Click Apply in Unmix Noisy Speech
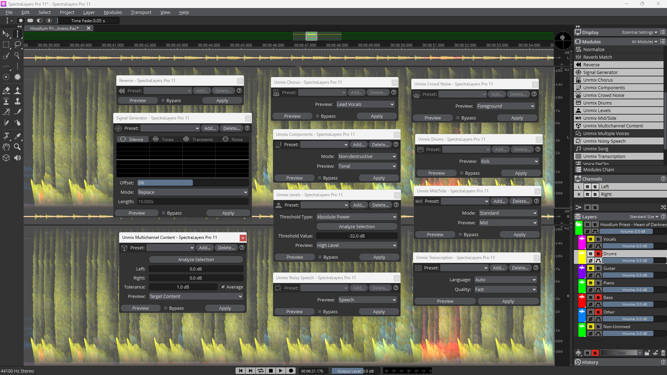 379,312
